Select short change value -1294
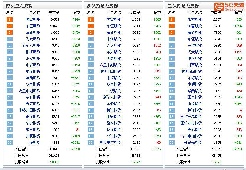 [237, 26]
